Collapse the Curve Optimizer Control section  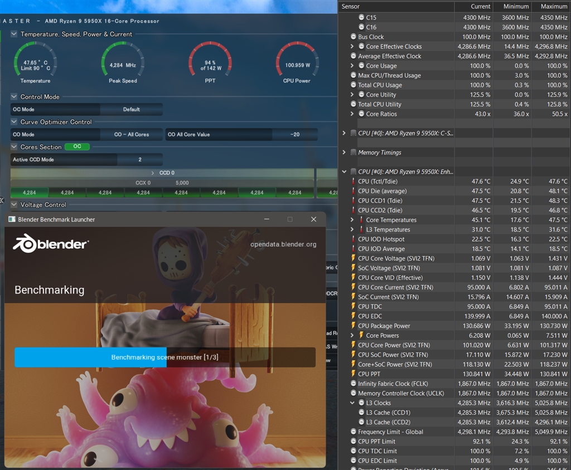14,121
